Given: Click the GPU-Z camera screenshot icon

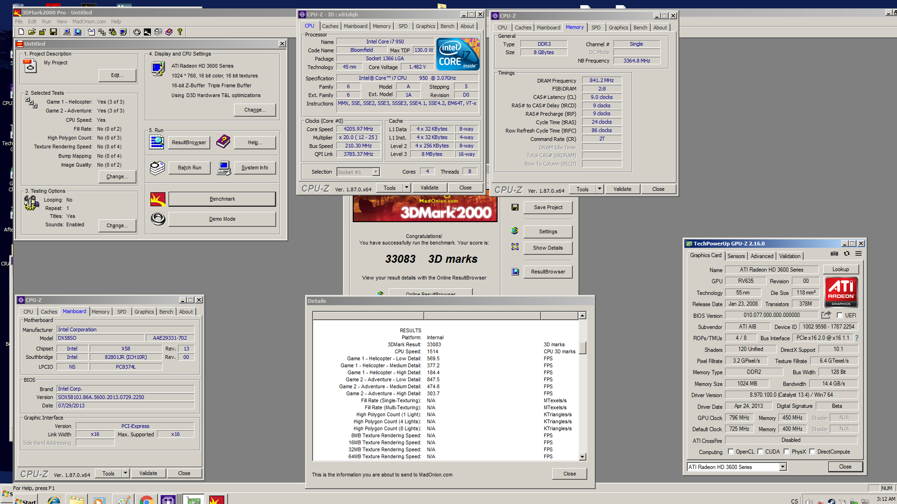Looking at the screenshot, I should (834, 253).
